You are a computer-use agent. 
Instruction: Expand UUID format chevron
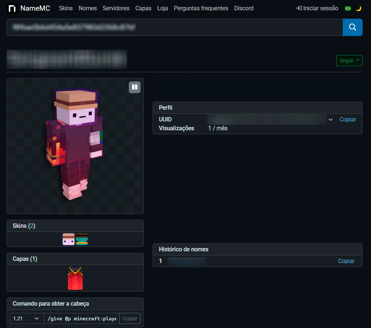(x=331, y=120)
